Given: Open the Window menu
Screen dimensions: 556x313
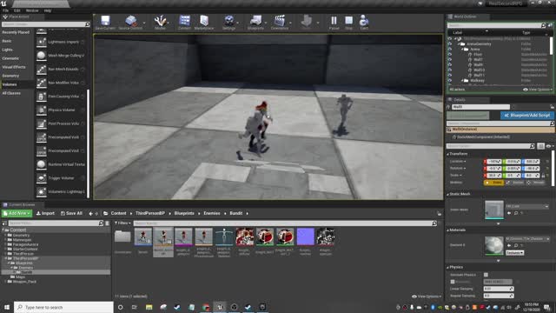Looking at the screenshot, I should point(32,10).
